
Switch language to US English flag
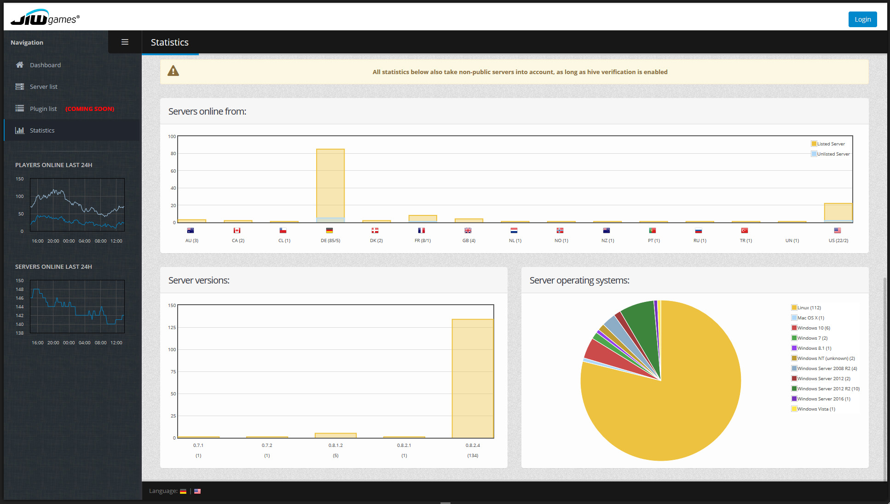click(x=197, y=491)
